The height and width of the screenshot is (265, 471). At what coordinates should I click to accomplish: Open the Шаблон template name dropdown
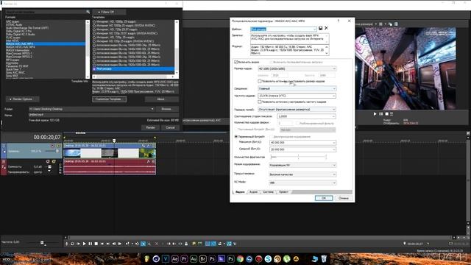tap(314, 29)
